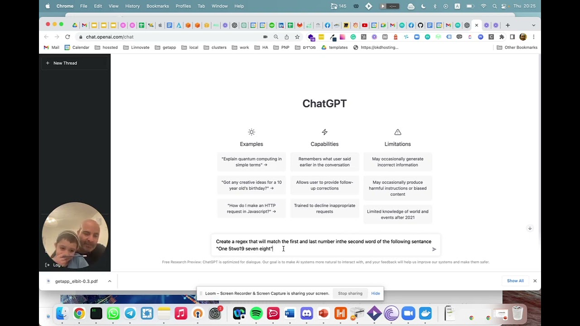Click the zoom magnifier icon in address bar

(276, 37)
